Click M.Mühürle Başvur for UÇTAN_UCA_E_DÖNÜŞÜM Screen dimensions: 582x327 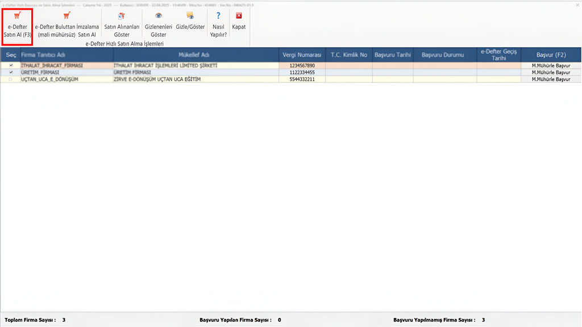[x=551, y=79]
